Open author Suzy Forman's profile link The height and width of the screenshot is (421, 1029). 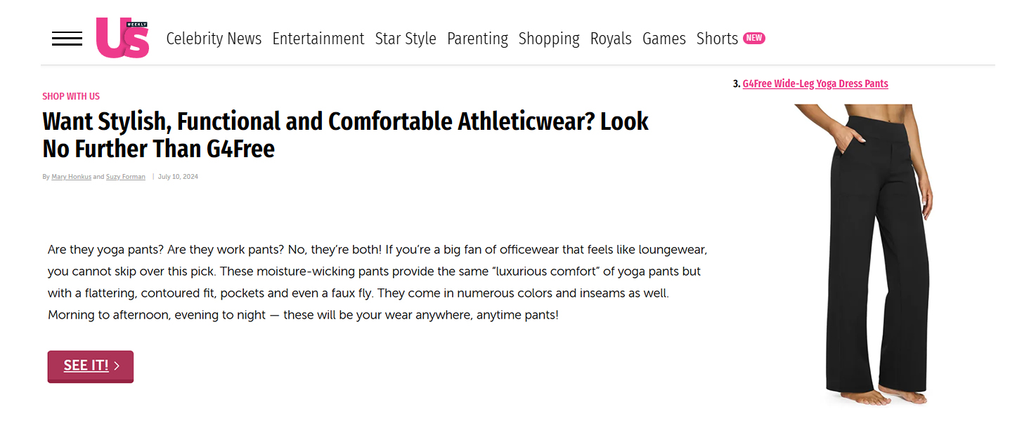click(x=125, y=177)
